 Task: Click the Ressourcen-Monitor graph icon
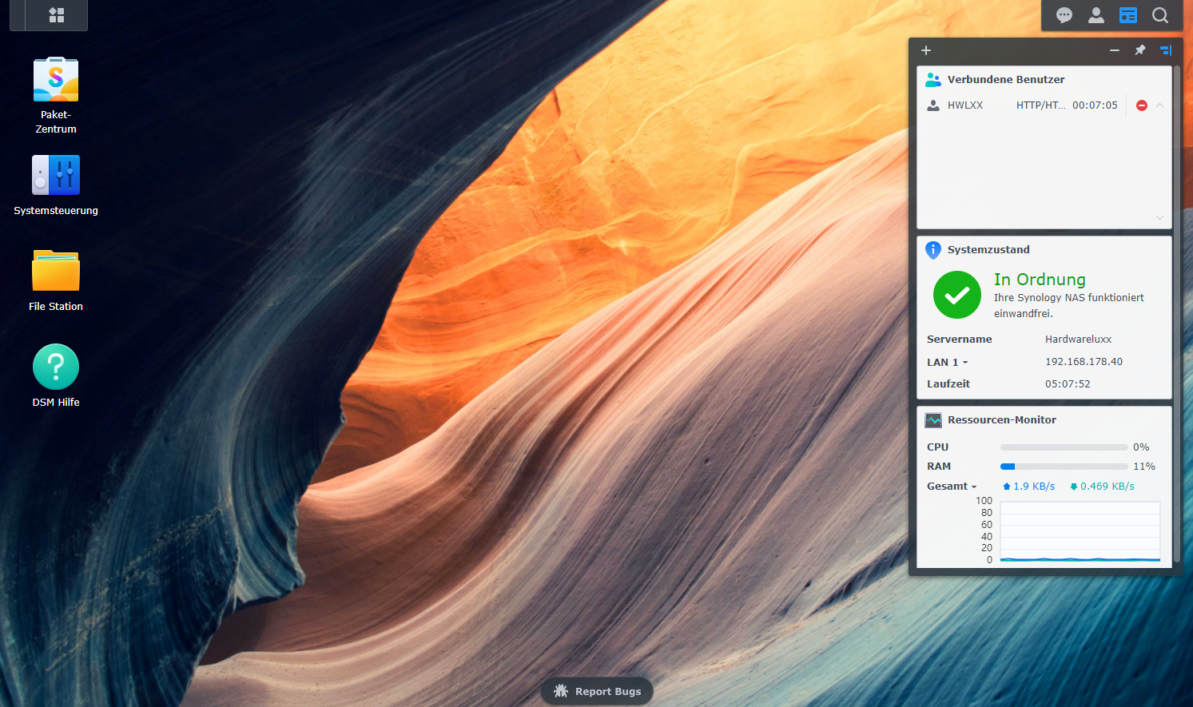point(933,420)
